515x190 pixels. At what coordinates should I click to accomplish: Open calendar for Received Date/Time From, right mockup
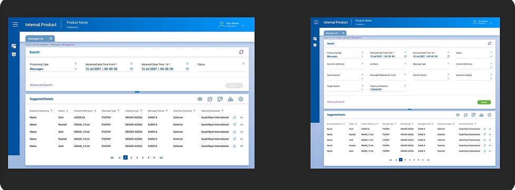pos(405,56)
